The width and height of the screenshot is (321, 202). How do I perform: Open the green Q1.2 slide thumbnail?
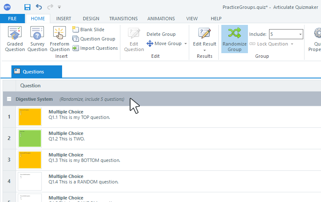click(x=30, y=138)
